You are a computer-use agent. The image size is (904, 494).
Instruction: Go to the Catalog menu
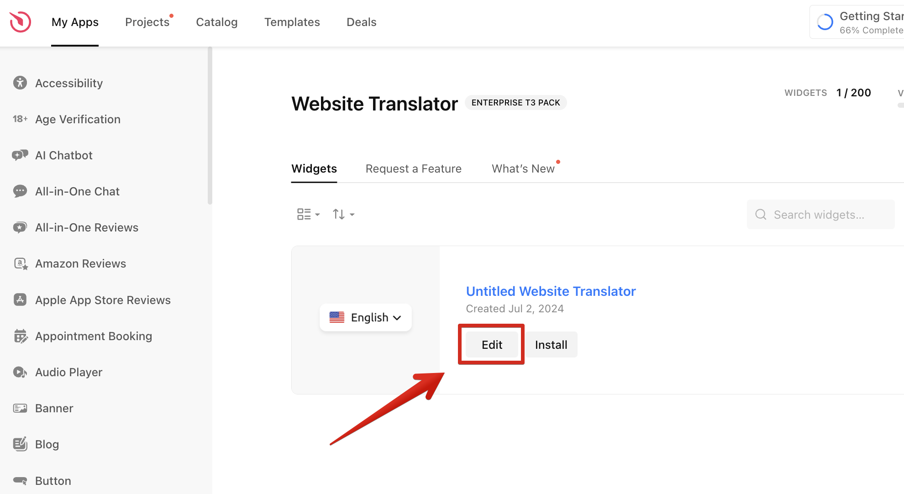[x=216, y=22]
